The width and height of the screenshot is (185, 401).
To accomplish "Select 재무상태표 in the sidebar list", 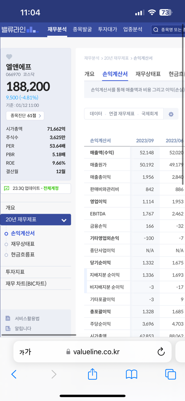I will click(x=23, y=244).
